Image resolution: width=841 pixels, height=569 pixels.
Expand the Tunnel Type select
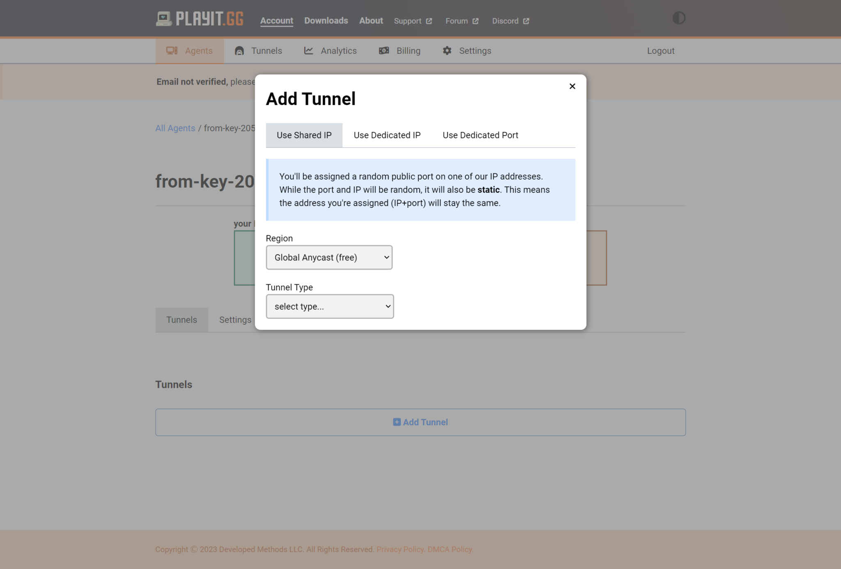click(330, 306)
